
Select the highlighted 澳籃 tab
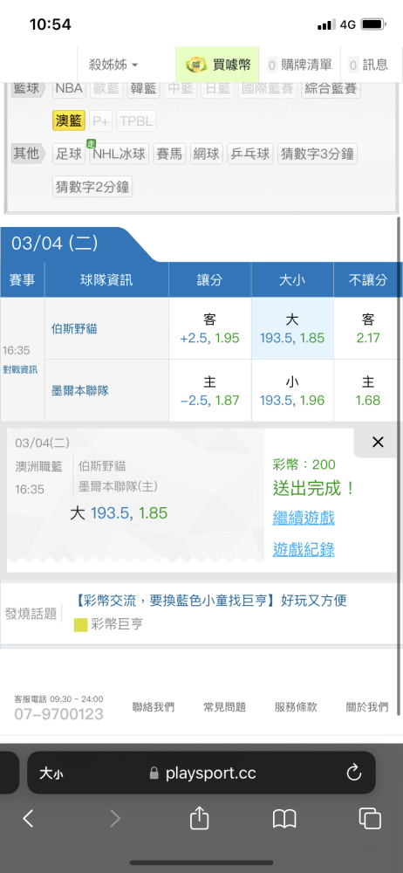pos(69,120)
